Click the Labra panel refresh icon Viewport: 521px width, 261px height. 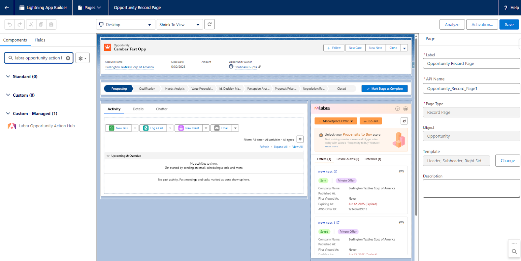404,121
